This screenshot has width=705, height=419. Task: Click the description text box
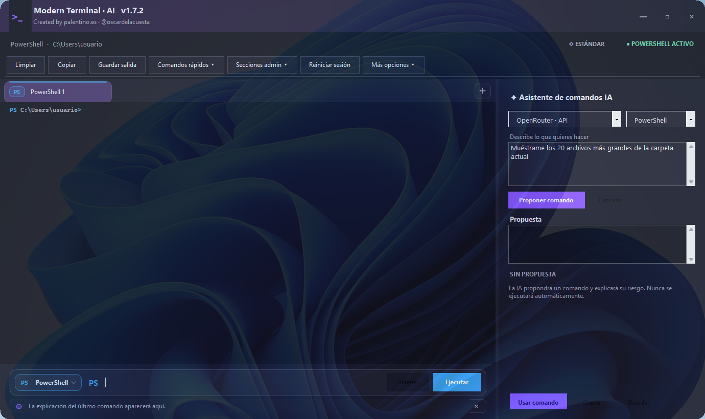point(598,164)
